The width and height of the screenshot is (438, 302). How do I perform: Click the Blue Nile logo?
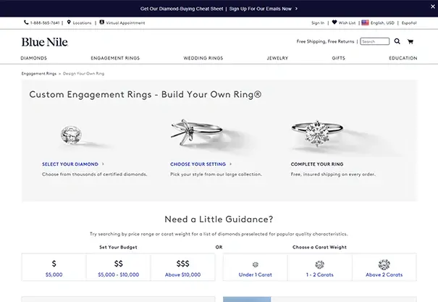(x=45, y=42)
